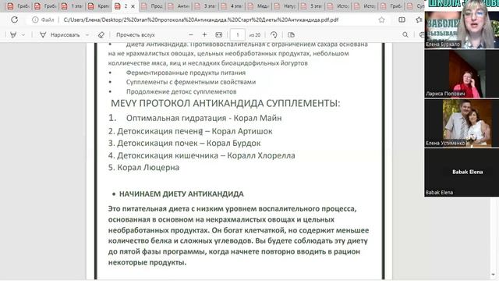
Task: Select Babak Elena participant tile
Action: tap(462, 173)
